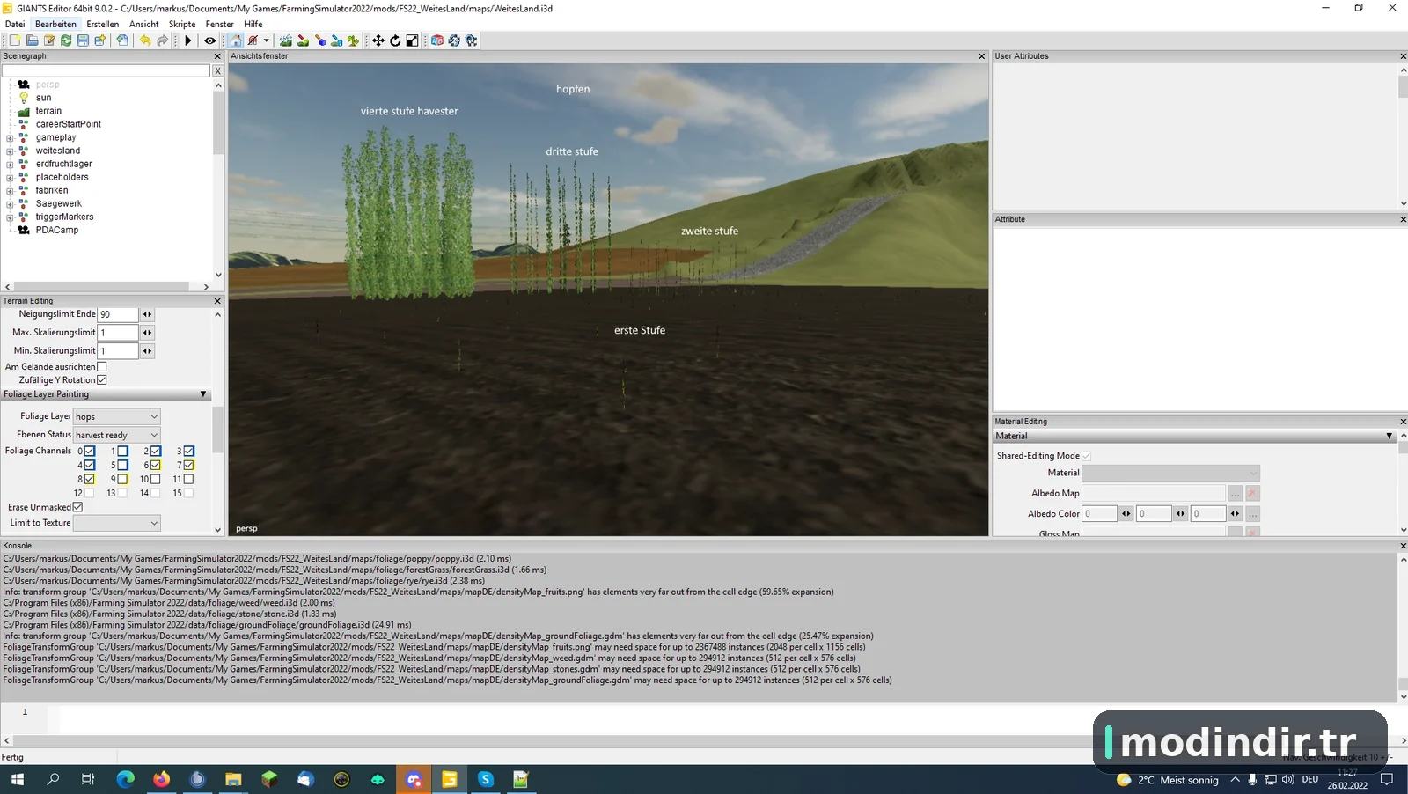Expand the fabriken tree node
Image resolution: width=1408 pixels, height=794 pixels.
pos(10,190)
